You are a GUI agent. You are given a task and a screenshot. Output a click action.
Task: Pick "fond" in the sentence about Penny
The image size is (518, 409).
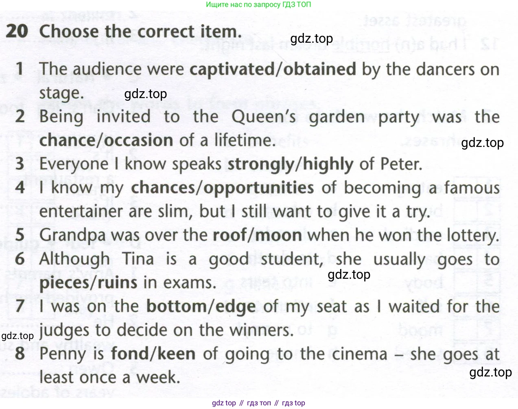(129, 354)
